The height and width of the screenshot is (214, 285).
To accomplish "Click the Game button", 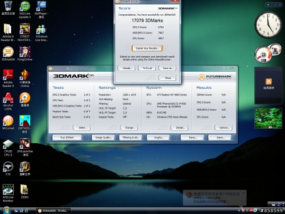I will [220, 138].
